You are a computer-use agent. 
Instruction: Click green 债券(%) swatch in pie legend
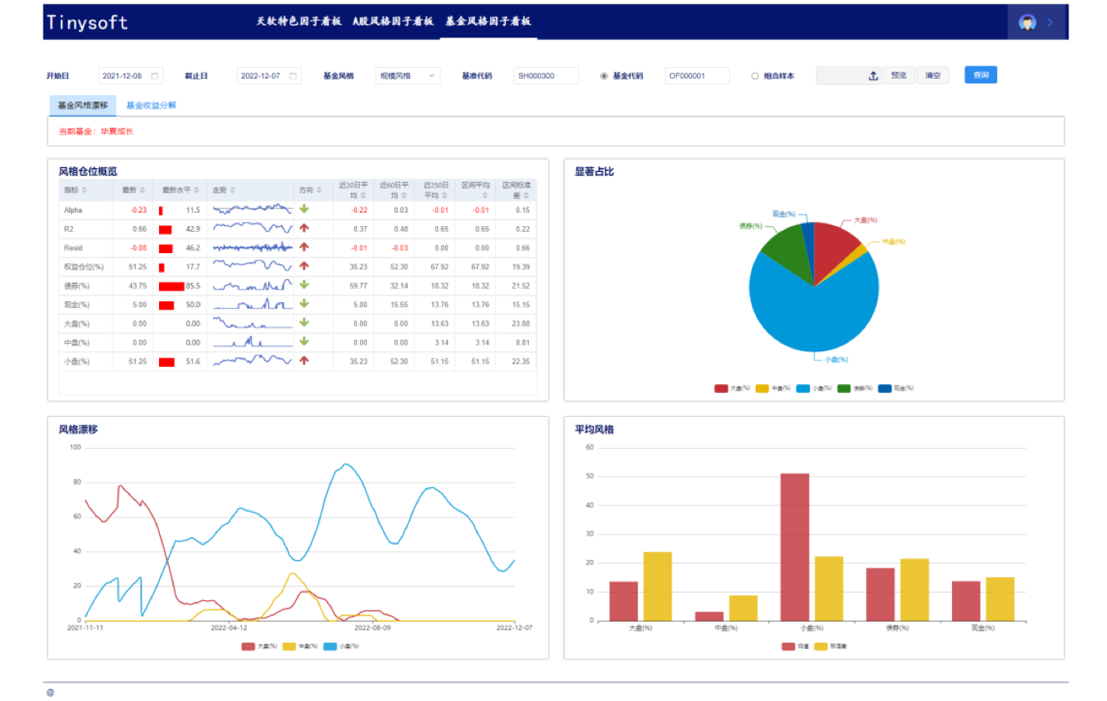tap(844, 388)
